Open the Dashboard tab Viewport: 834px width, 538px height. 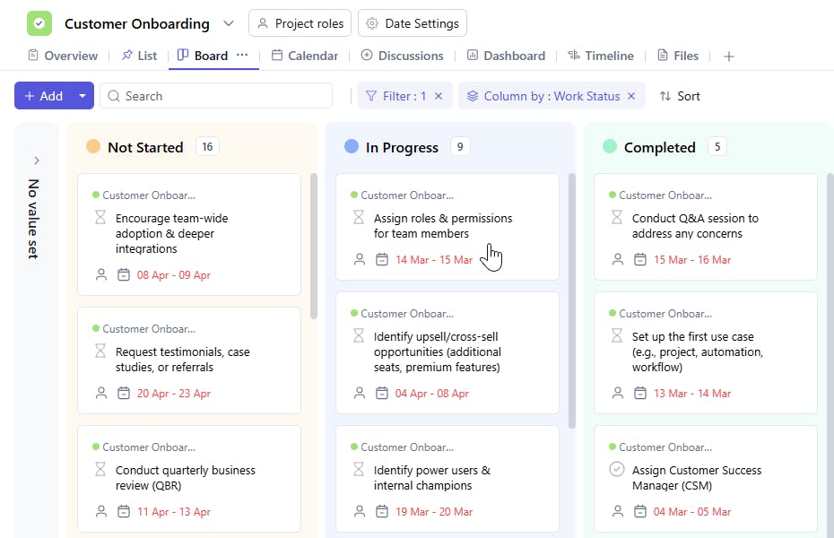506,56
